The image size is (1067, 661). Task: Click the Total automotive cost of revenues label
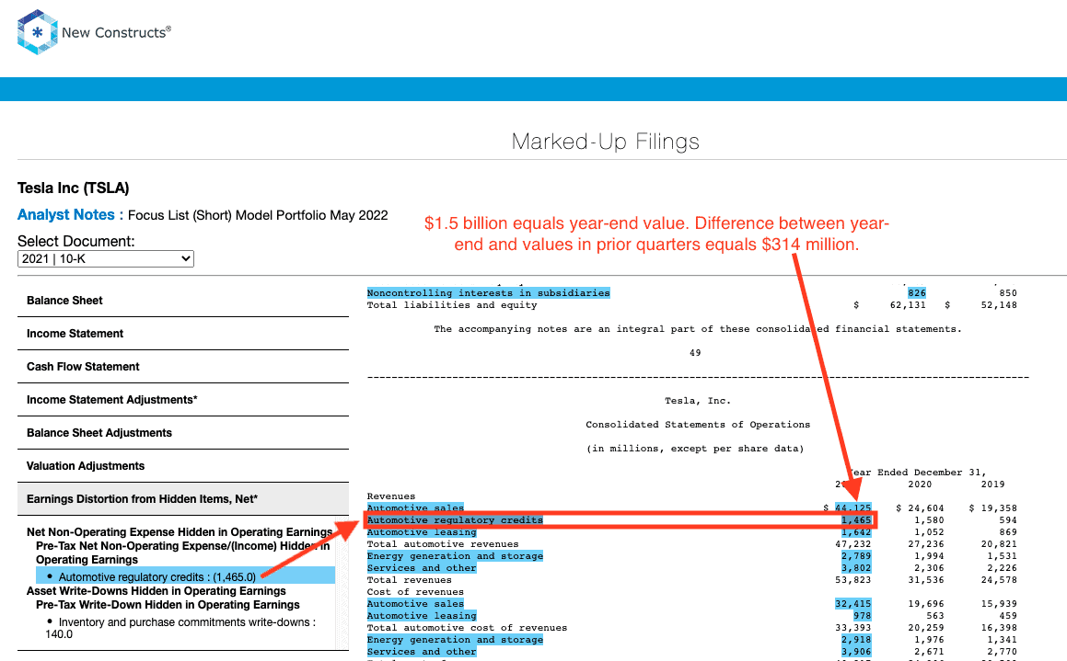[467, 628]
